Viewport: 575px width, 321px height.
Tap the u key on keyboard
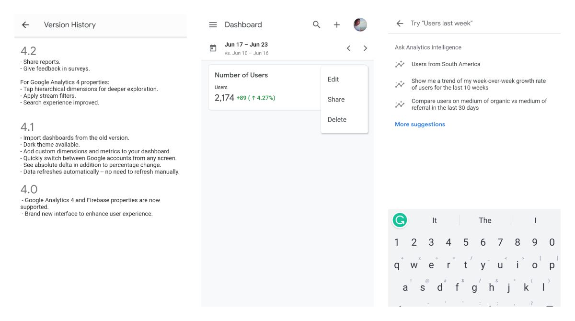[500, 265]
